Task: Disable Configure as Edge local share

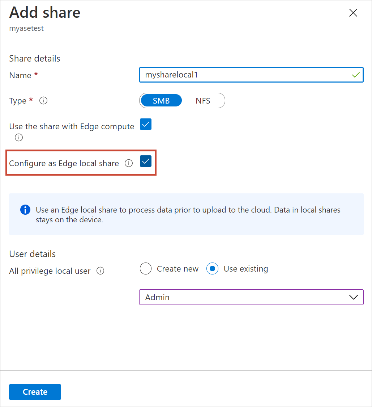Action: pyautogui.click(x=146, y=161)
